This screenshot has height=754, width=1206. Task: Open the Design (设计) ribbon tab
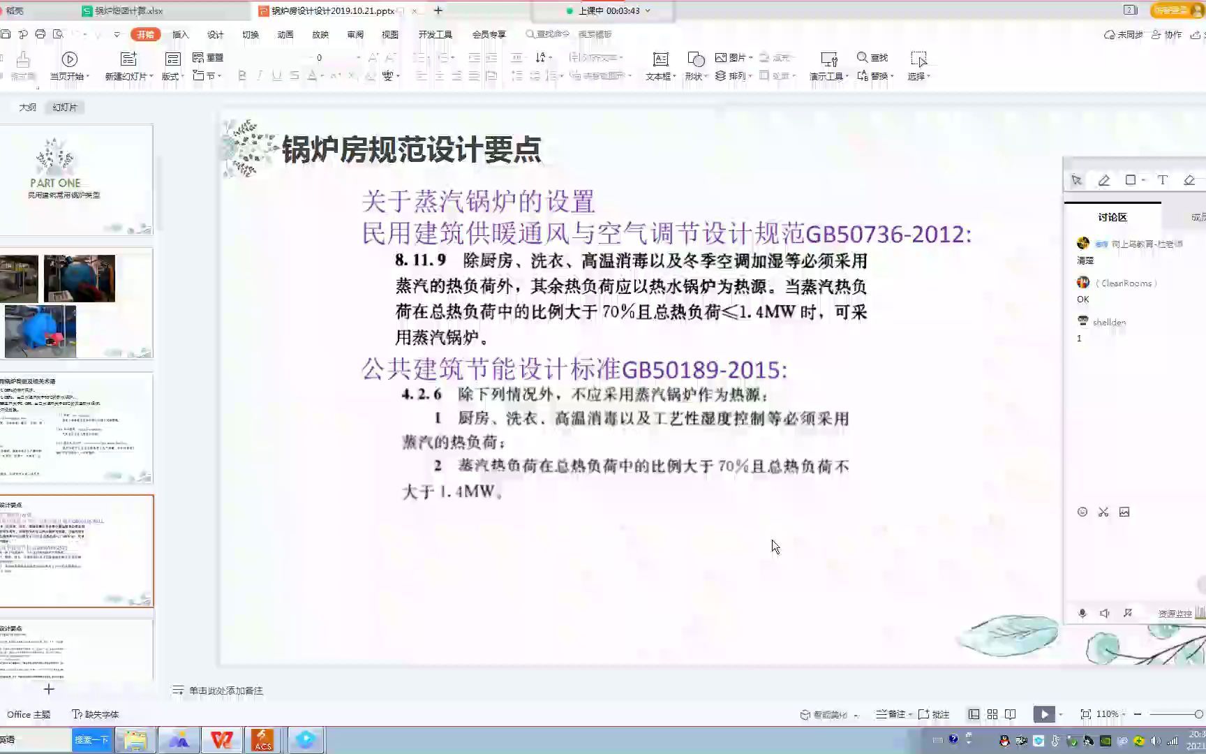[216, 34]
